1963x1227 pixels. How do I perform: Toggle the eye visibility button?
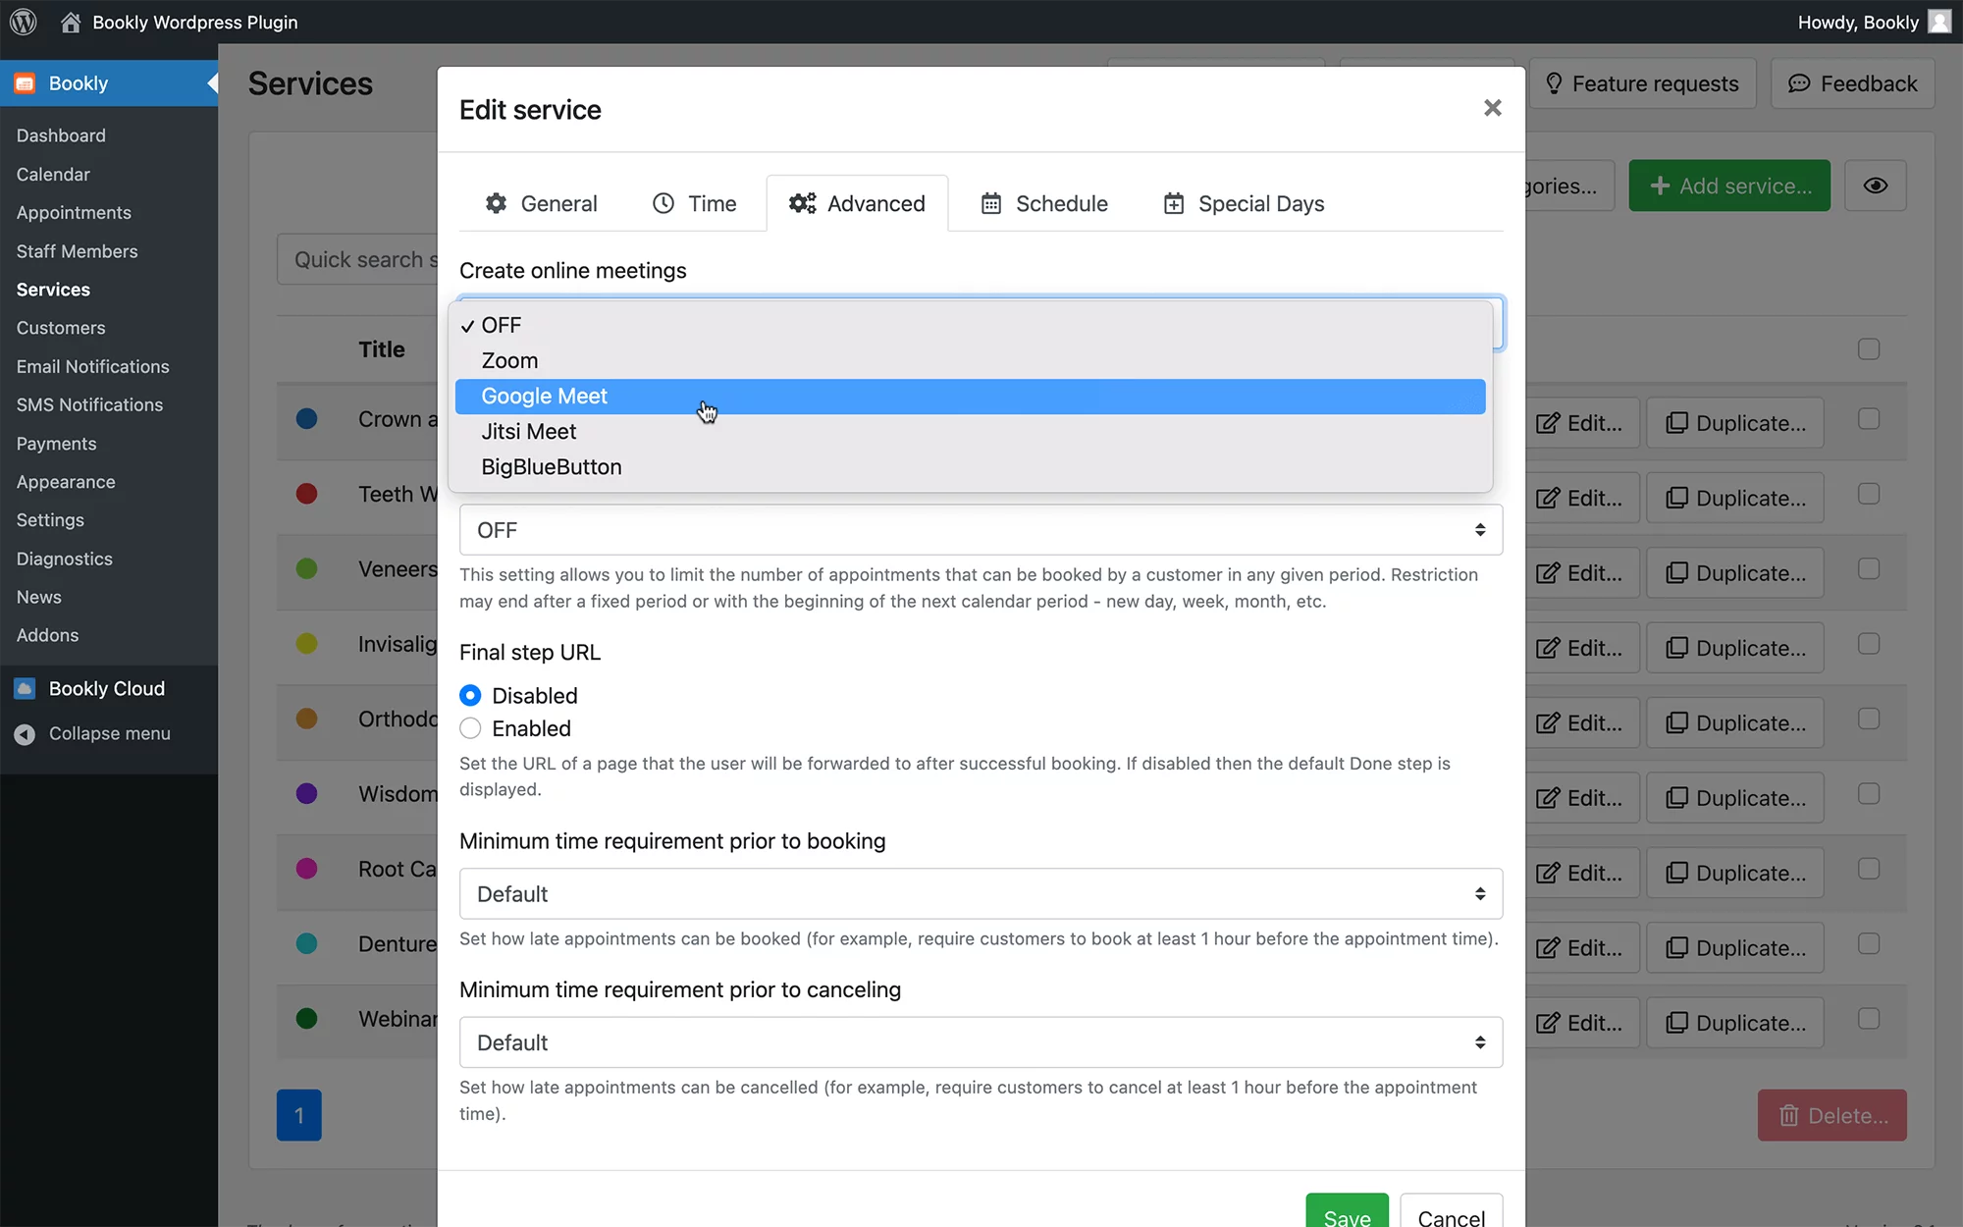pyautogui.click(x=1876, y=186)
